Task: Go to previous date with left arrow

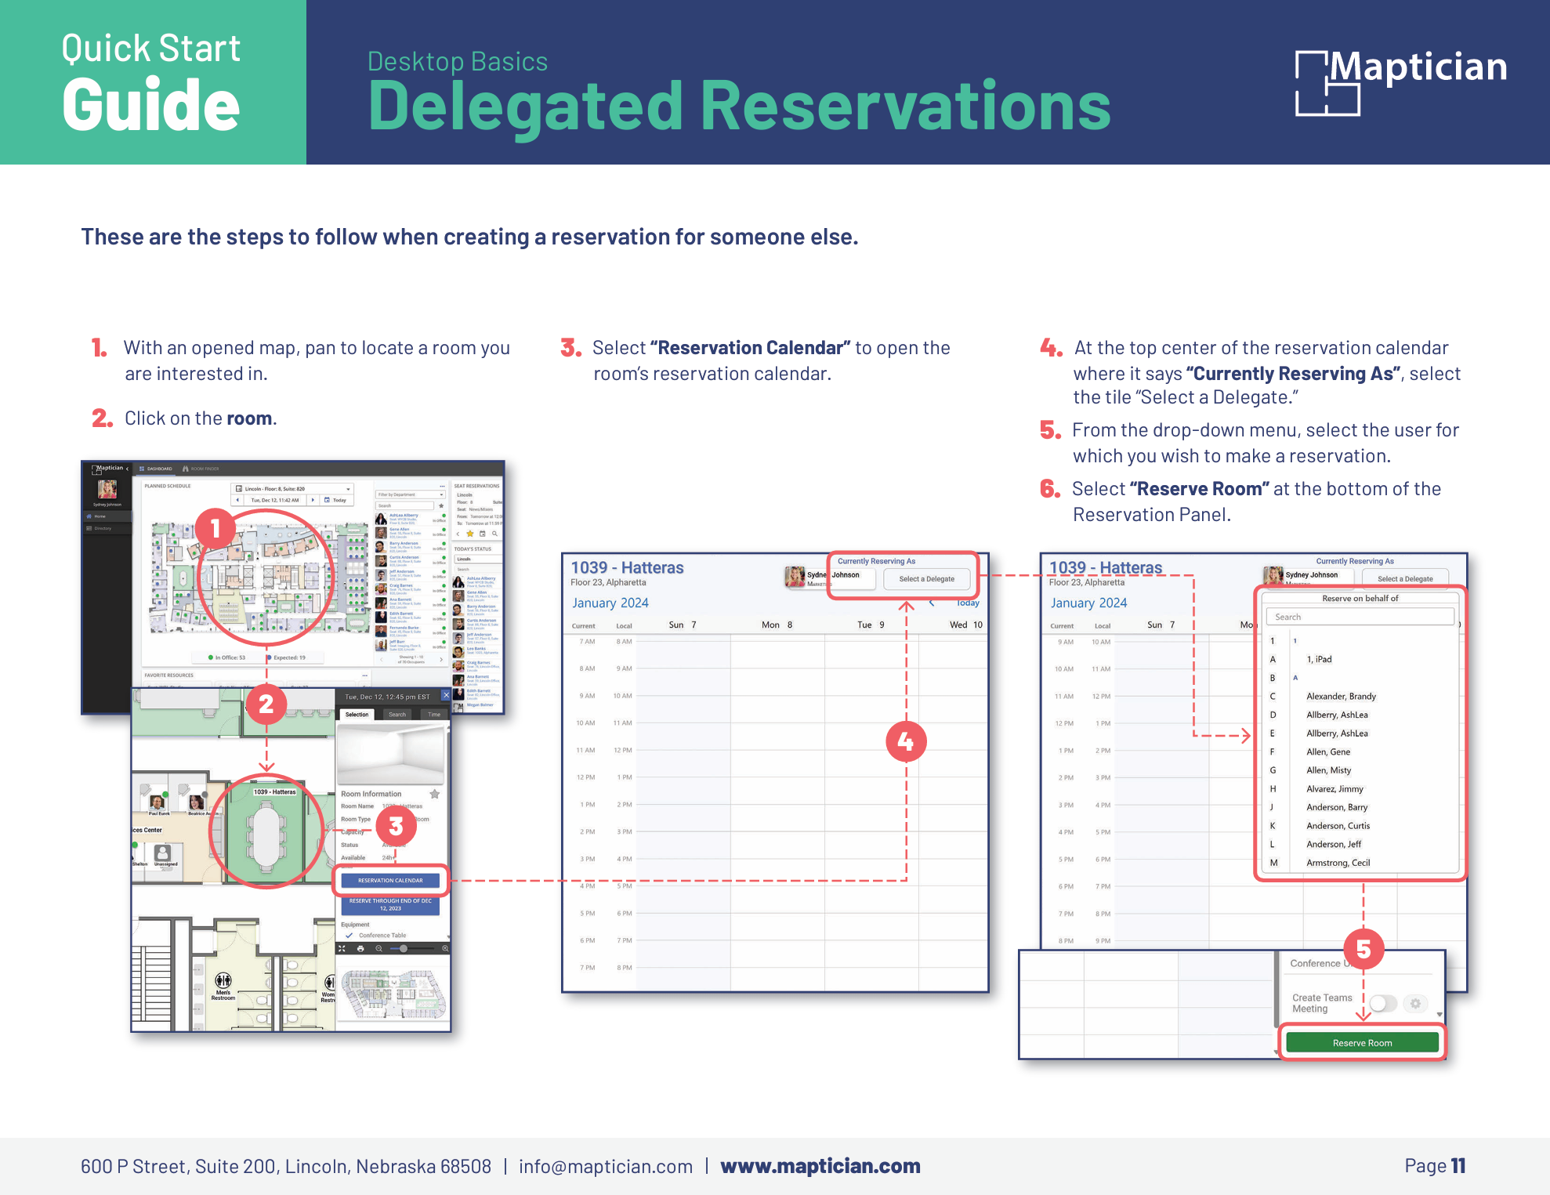Action: (237, 500)
